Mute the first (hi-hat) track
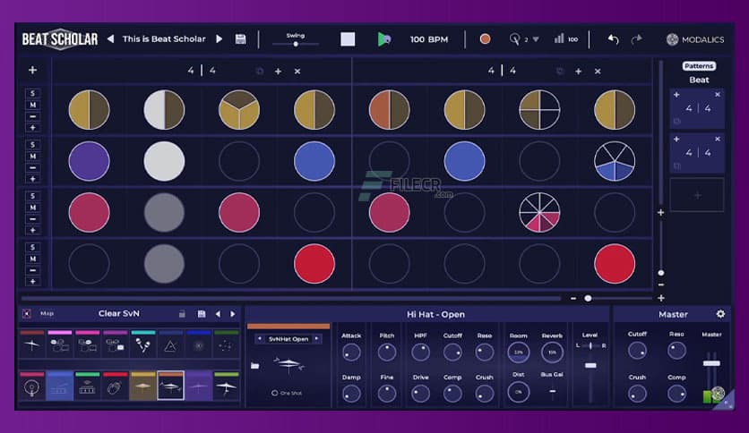 click(32, 105)
